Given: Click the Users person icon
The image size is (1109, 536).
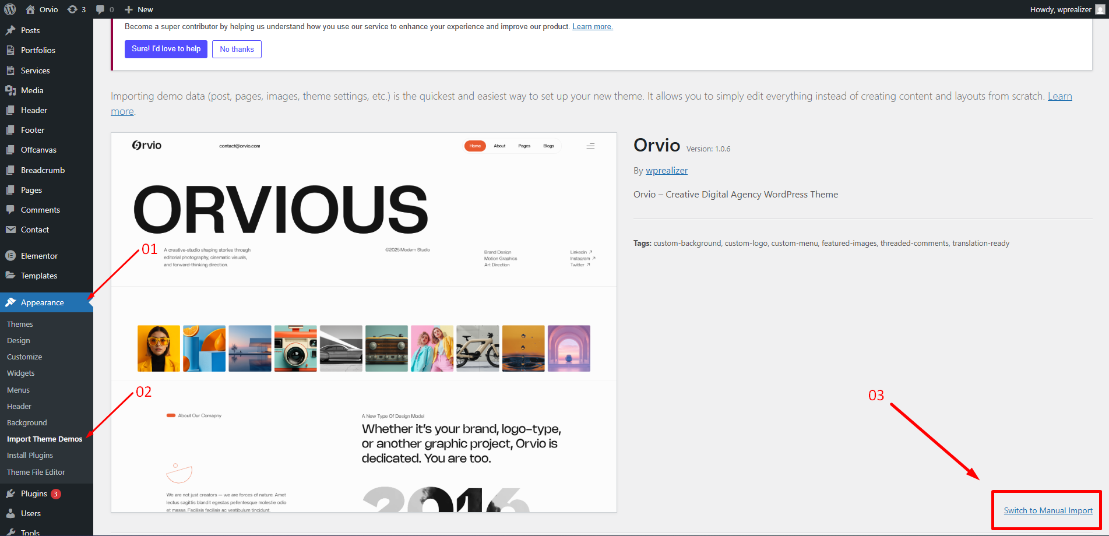Looking at the screenshot, I should (x=10, y=513).
